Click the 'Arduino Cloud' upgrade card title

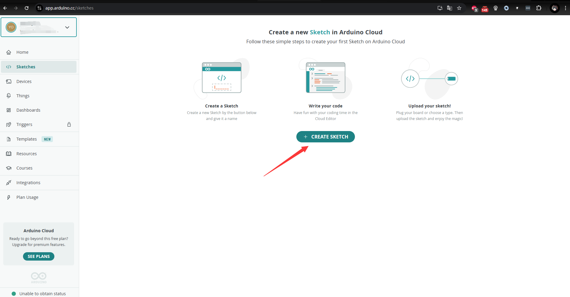(x=39, y=231)
